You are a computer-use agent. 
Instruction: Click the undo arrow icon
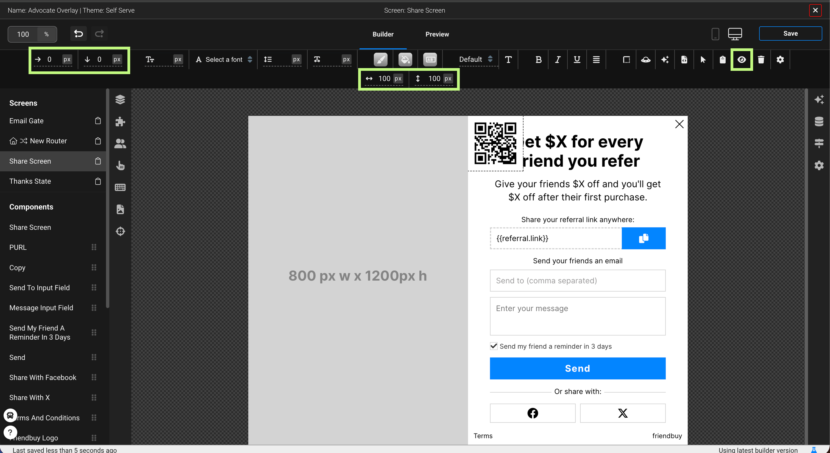tap(78, 33)
